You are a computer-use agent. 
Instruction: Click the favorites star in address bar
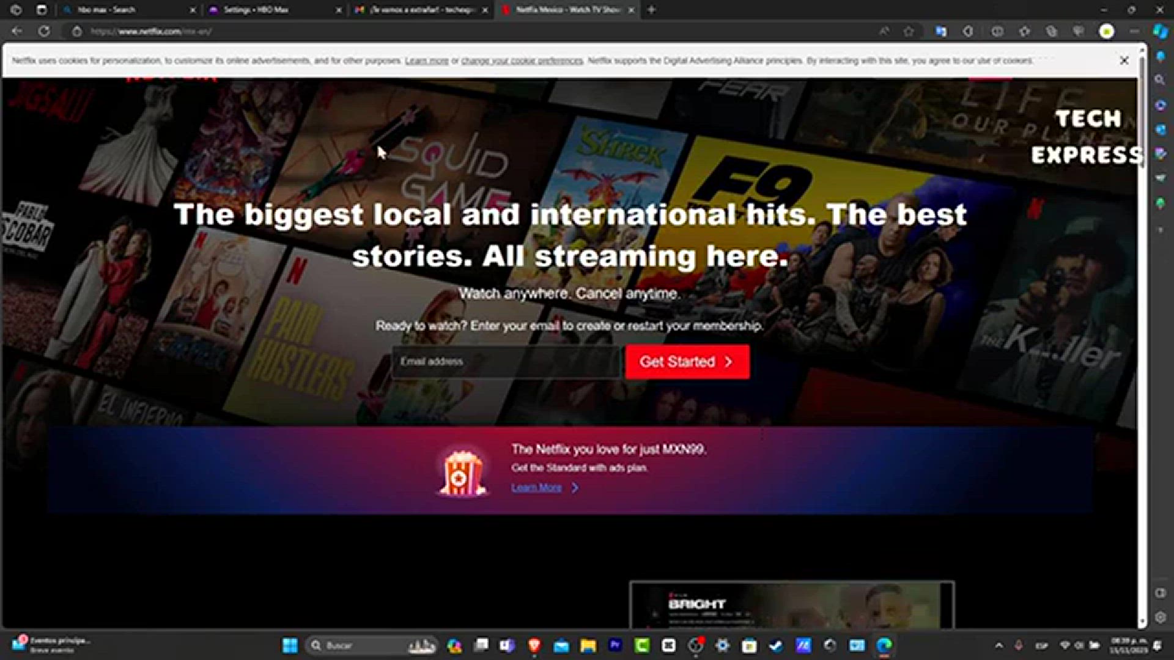pyautogui.click(x=908, y=31)
